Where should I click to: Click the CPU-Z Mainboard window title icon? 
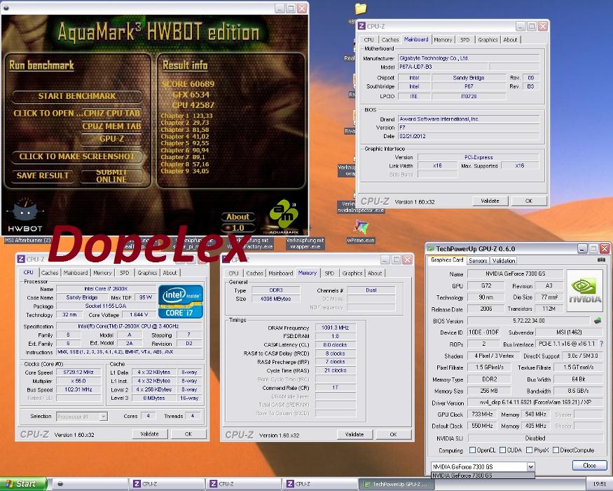click(361, 26)
